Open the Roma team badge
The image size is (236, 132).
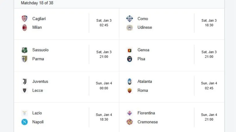click(130, 90)
